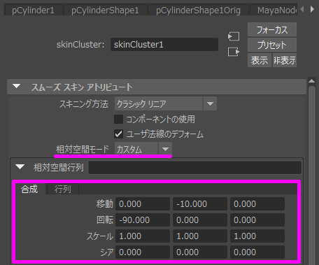Click the シア second value field
This screenshot has height=265, width=319.
(x=200, y=252)
